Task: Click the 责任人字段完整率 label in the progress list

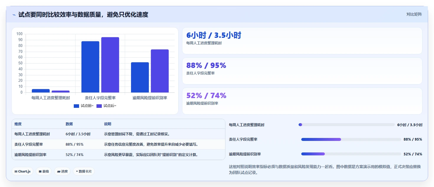Action: (243, 139)
